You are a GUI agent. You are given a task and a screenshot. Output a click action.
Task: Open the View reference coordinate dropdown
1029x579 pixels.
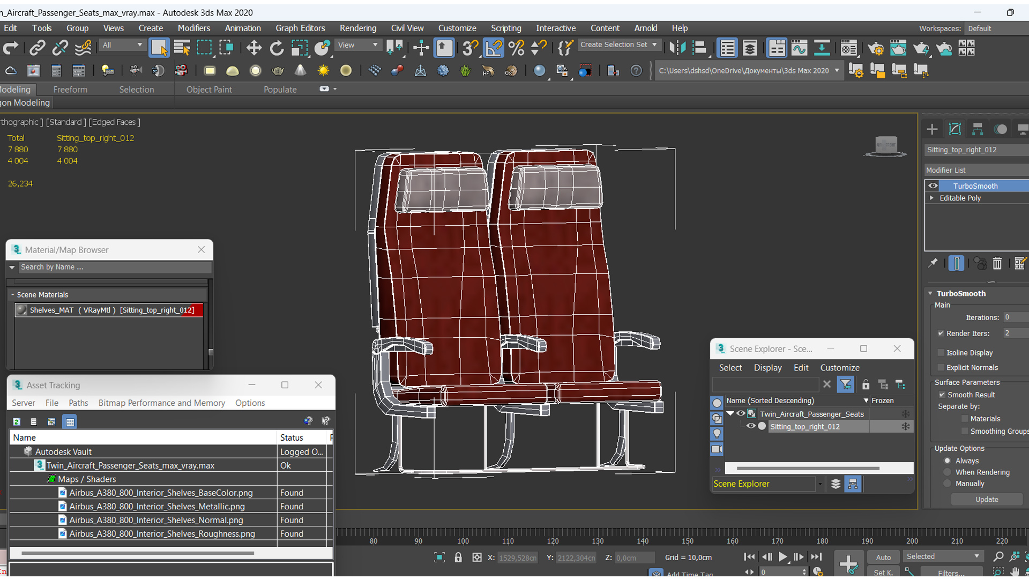tap(357, 45)
